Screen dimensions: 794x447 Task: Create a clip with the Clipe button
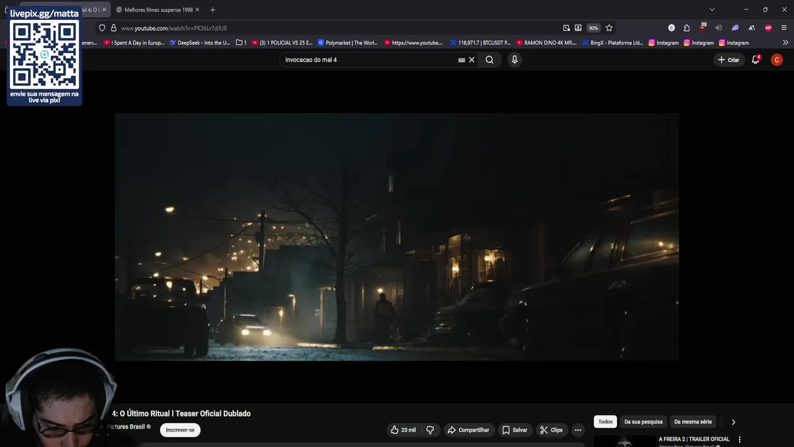pos(551,430)
